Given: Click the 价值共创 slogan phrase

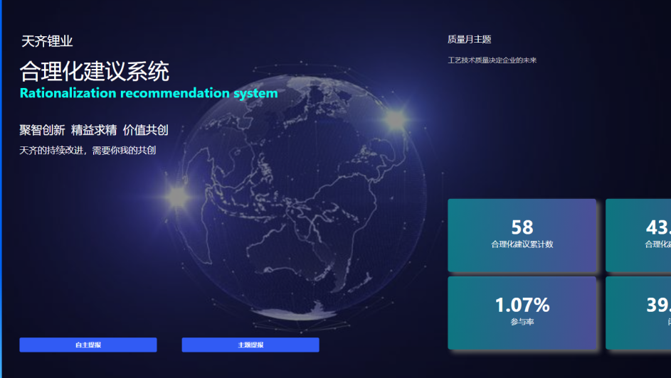Looking at the screenshot, I should coord(145,130).
